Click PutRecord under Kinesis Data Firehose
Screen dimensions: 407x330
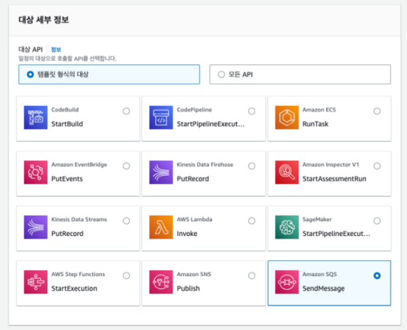tap(193, 179)
